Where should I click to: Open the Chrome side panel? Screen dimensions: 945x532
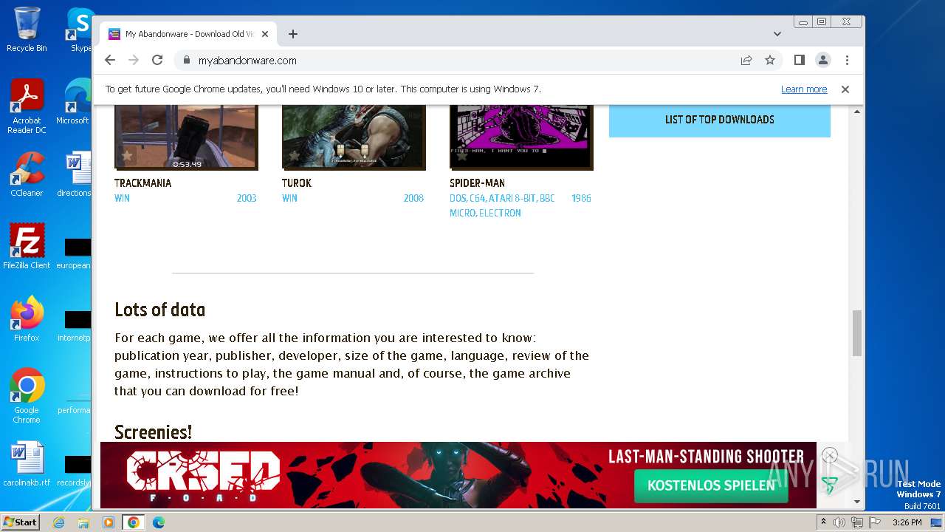click(x=799, y=61)
